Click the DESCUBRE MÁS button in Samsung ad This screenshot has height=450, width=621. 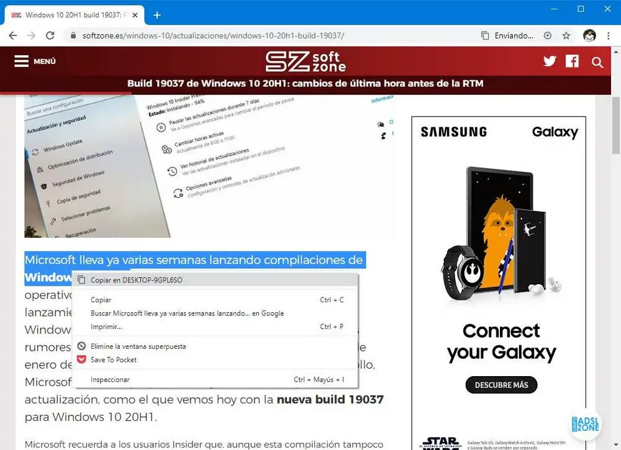pyautogui.click(x=501, y=385)
